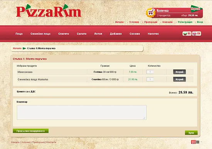
Task: Open the Сосове menu
Action: coord(135,34)
